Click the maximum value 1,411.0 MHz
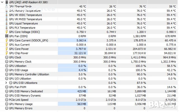 [x=138, y=57]
